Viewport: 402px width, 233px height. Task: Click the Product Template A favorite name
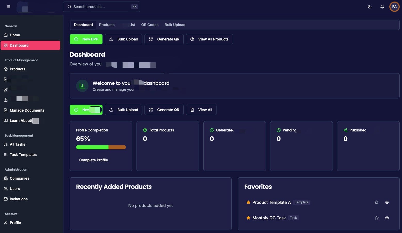[x=271, y=202]
